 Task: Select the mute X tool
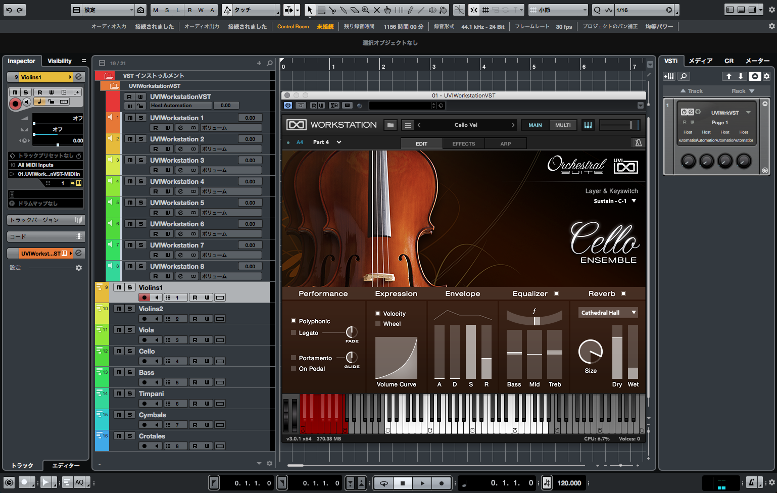click(376, 10)
